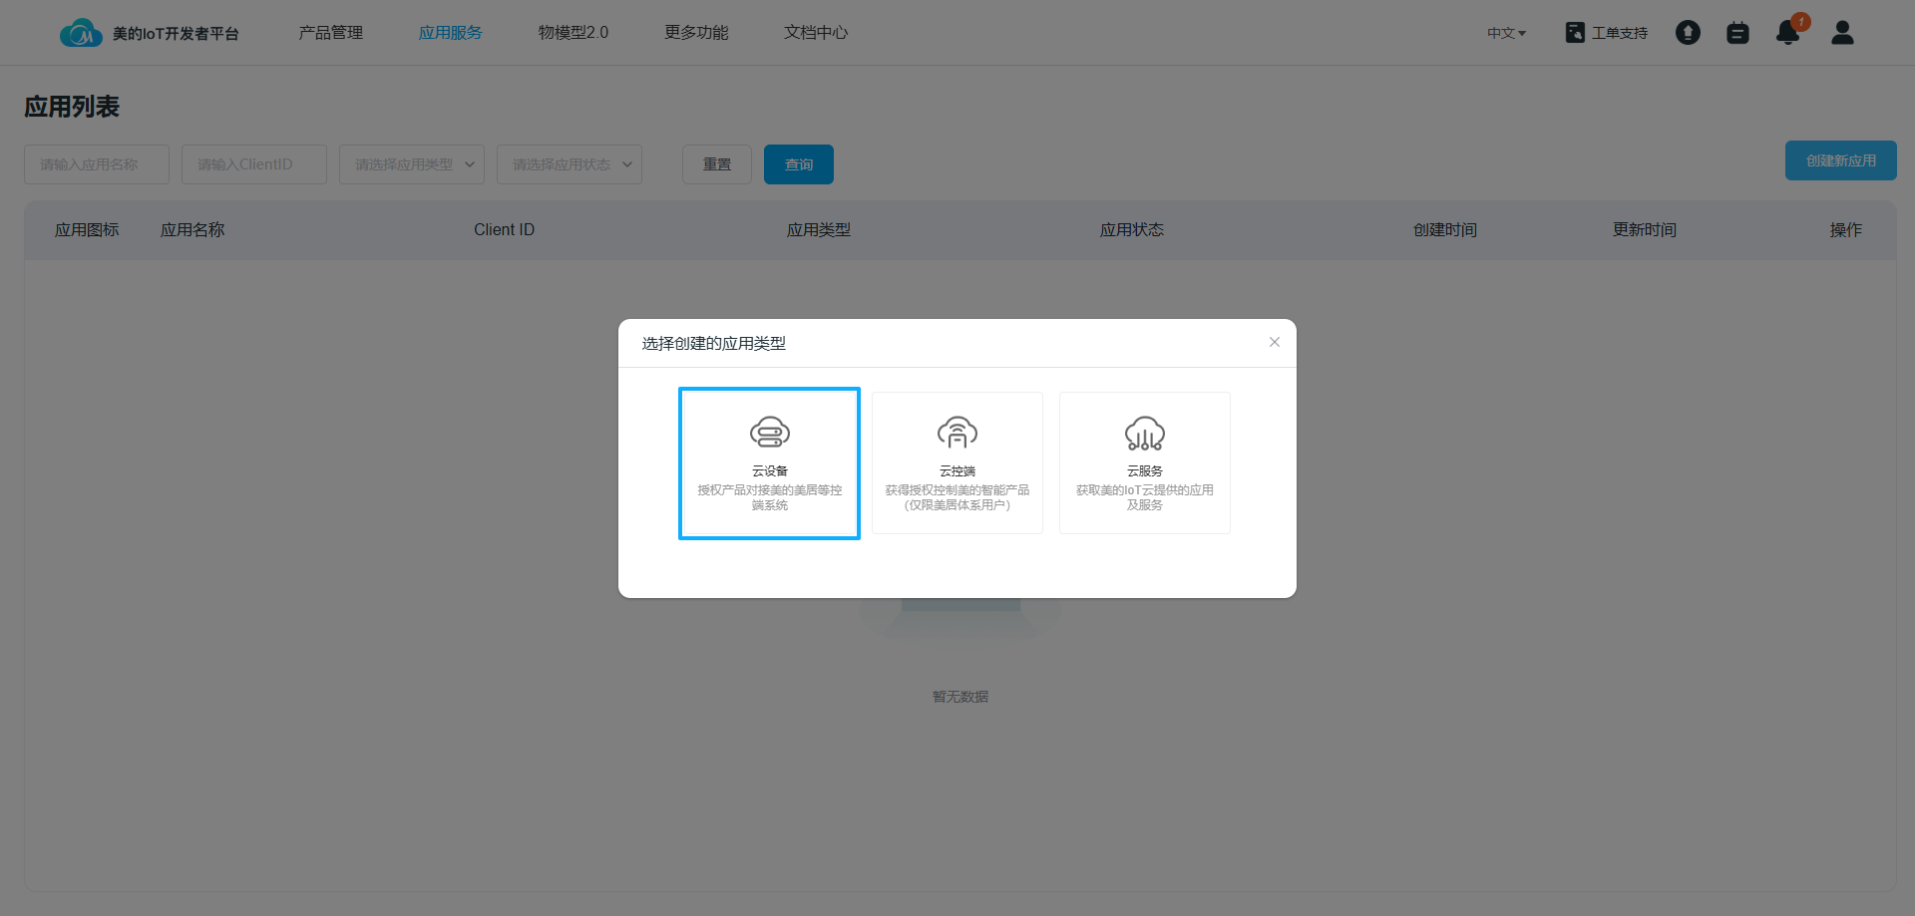Focus the 请输入应用名称 input field

[97, 164]
